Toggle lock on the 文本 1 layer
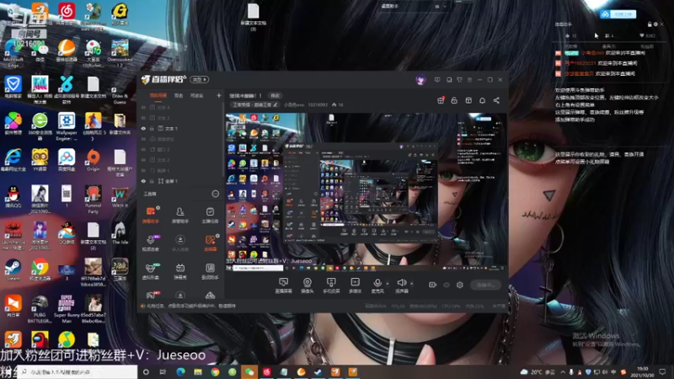This screenshot has height=379, width=674. pos(152,129)
